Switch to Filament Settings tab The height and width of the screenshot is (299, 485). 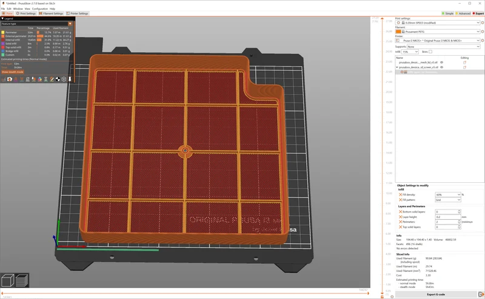pyautogui.click(x=51, y=13)
